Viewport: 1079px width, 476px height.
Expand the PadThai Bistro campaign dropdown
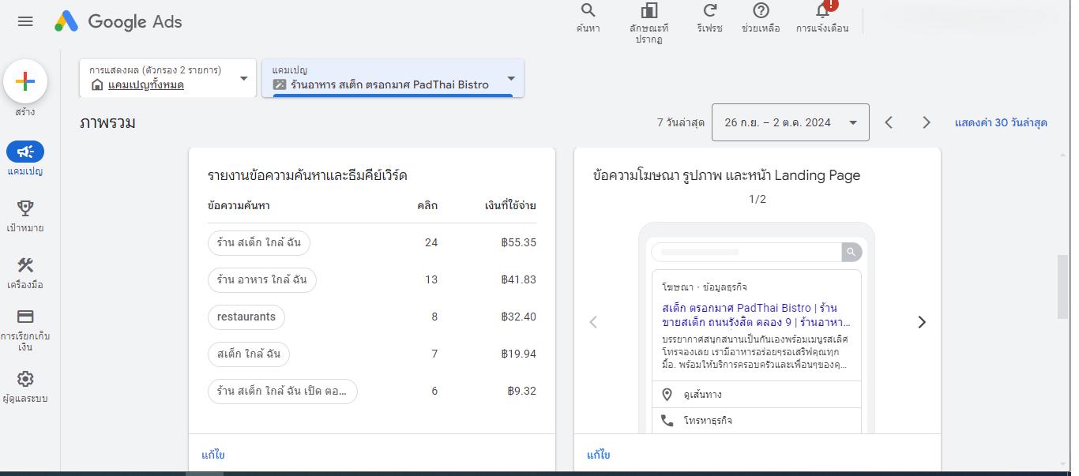coord(511,78)
